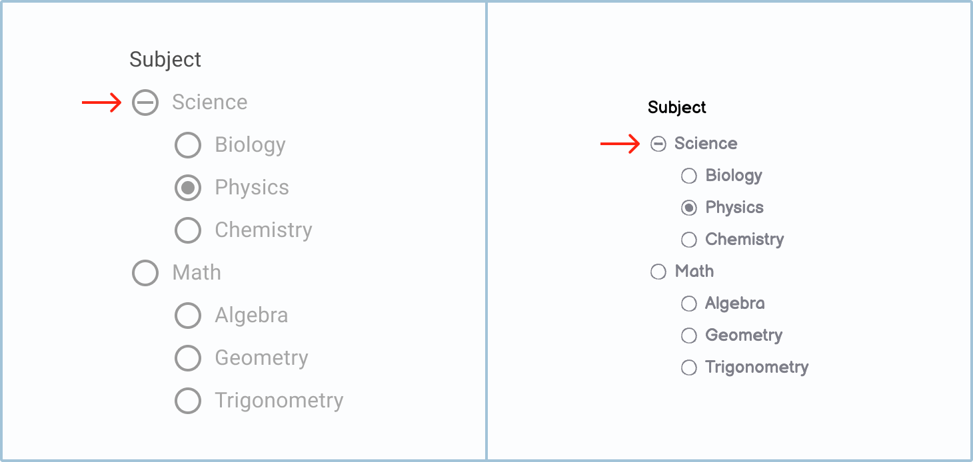The image size is (973, 462).
Task: Select Math radio button in left panel
Action: coord(145,273)
